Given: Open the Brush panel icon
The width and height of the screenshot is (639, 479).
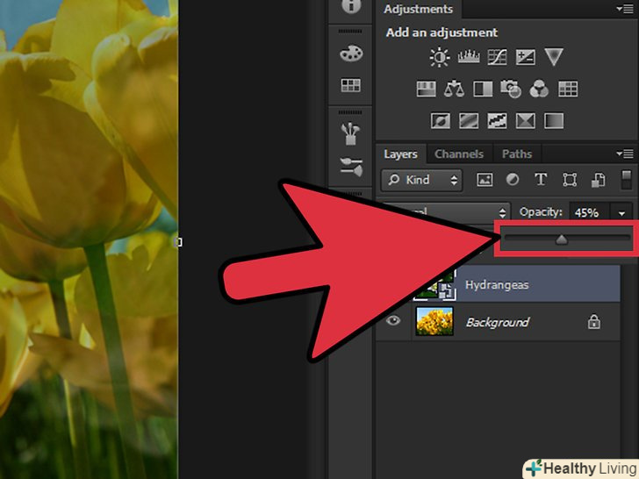Looking at the screenshot, I should coord(350,134).
